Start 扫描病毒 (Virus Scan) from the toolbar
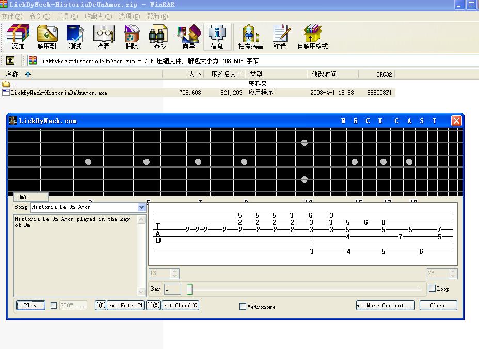The width and height of the screenshot is (479, 349). click(250, 37)
